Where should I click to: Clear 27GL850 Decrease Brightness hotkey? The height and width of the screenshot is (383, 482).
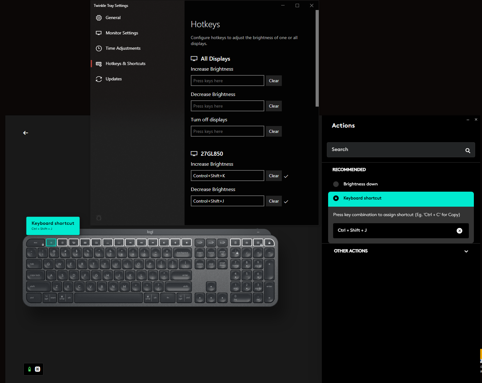(274, 201)
